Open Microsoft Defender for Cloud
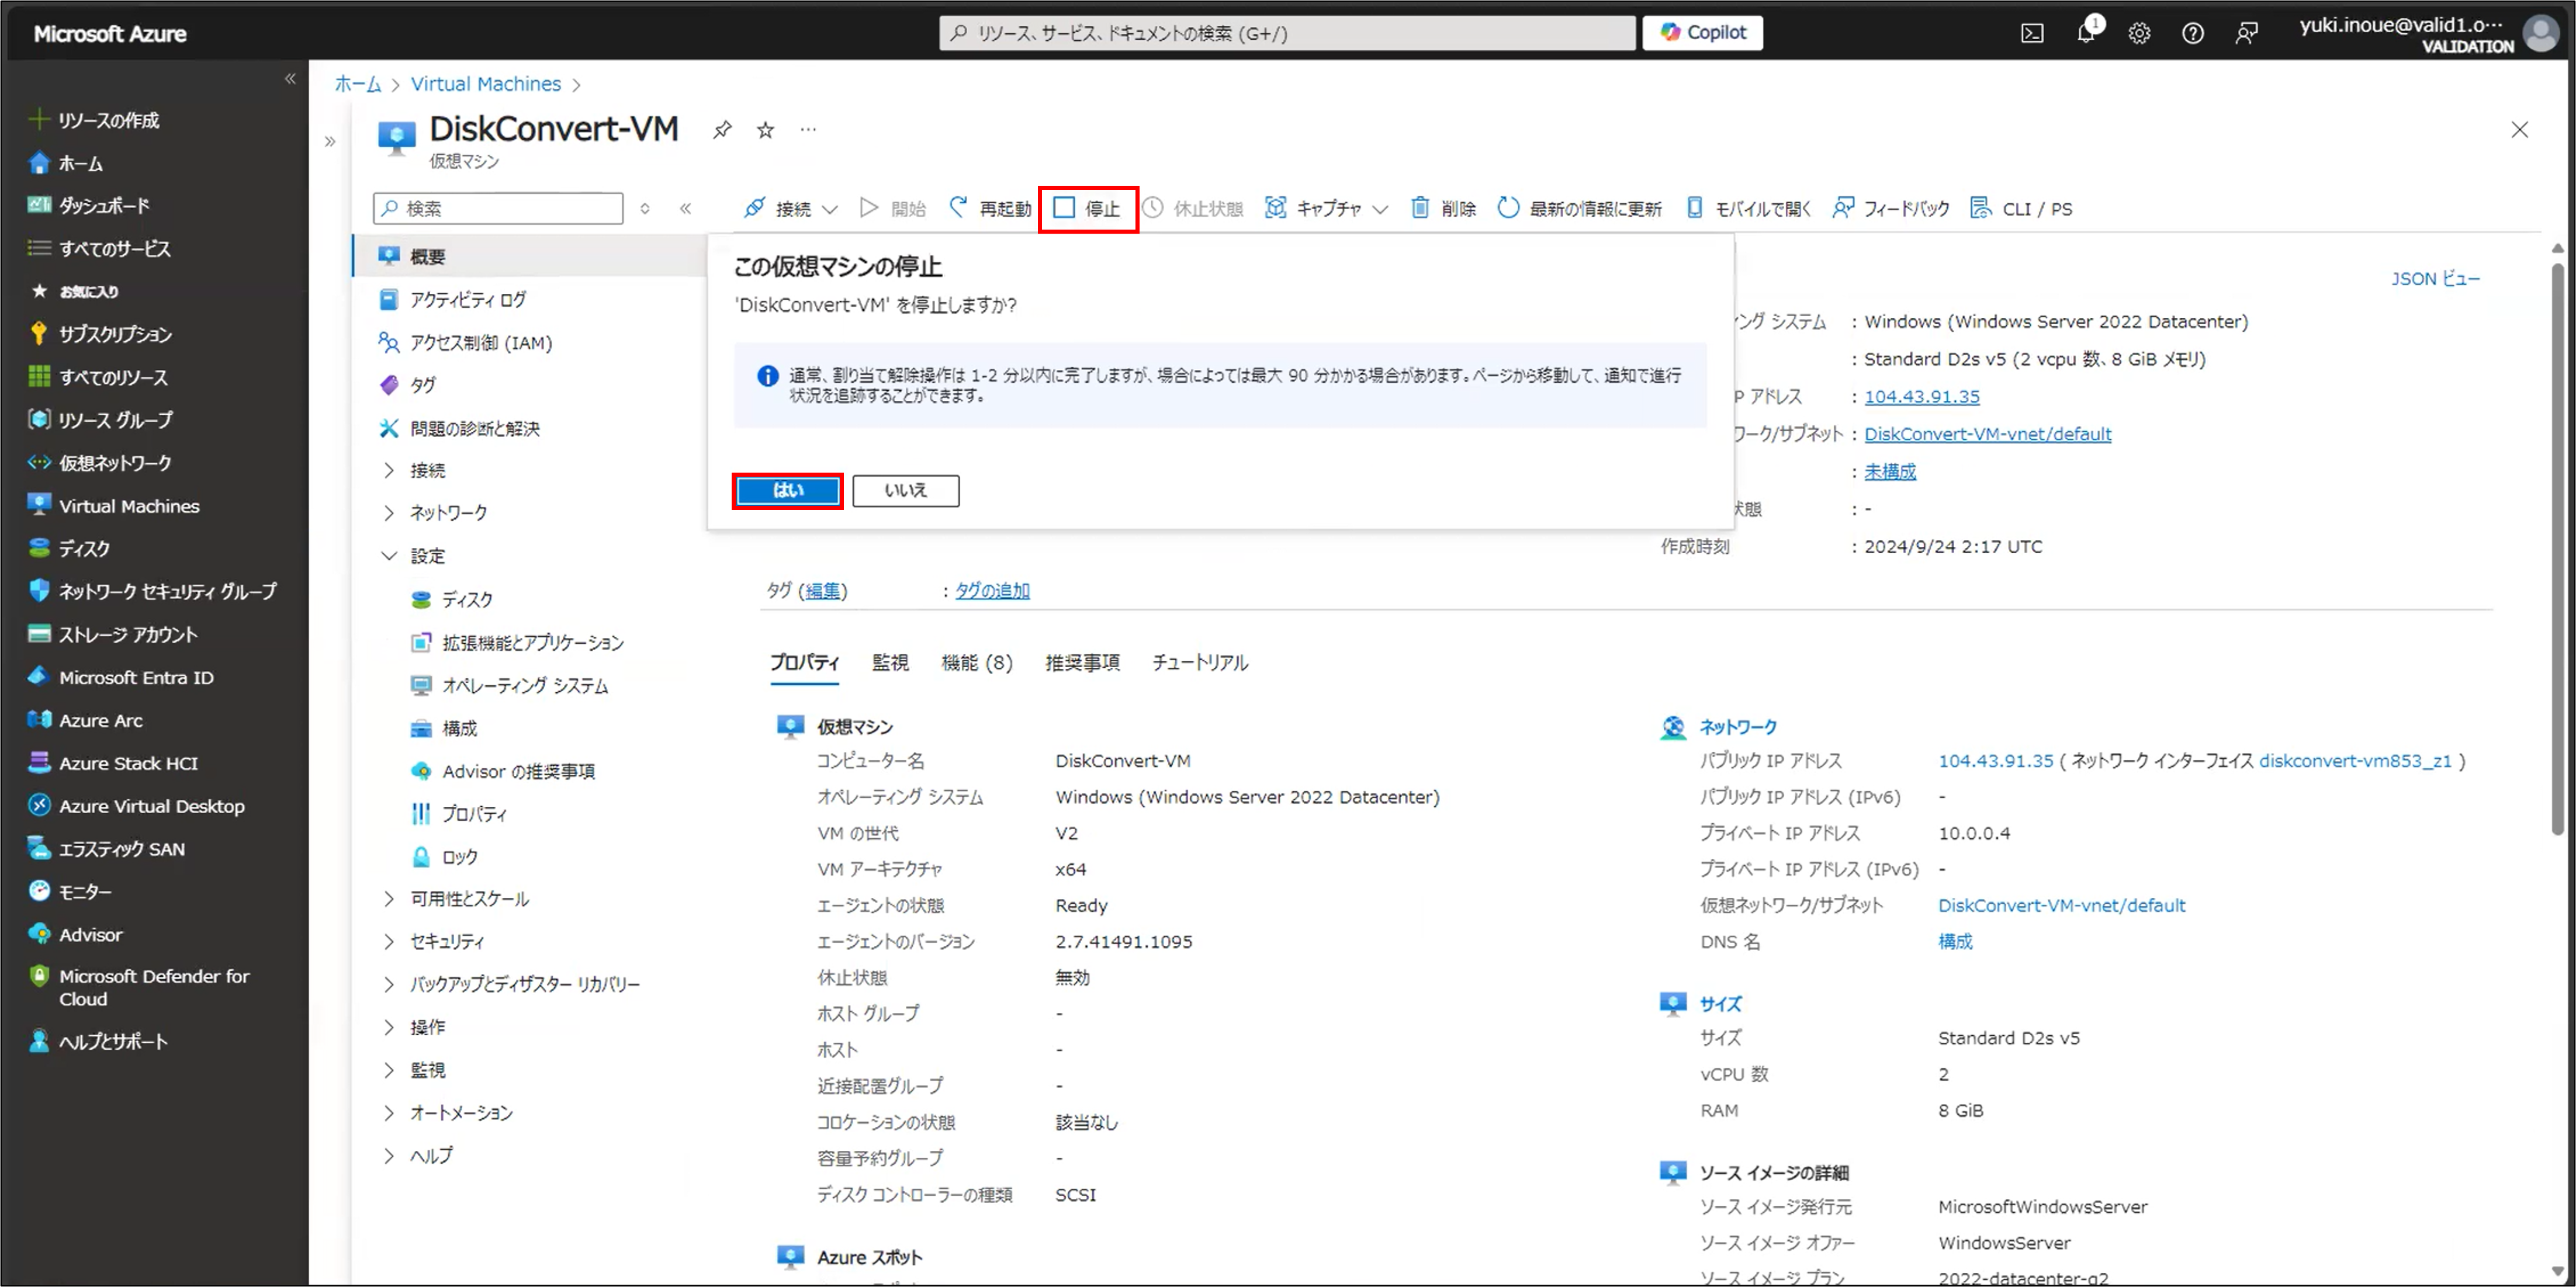 click(x=139, y=987)
